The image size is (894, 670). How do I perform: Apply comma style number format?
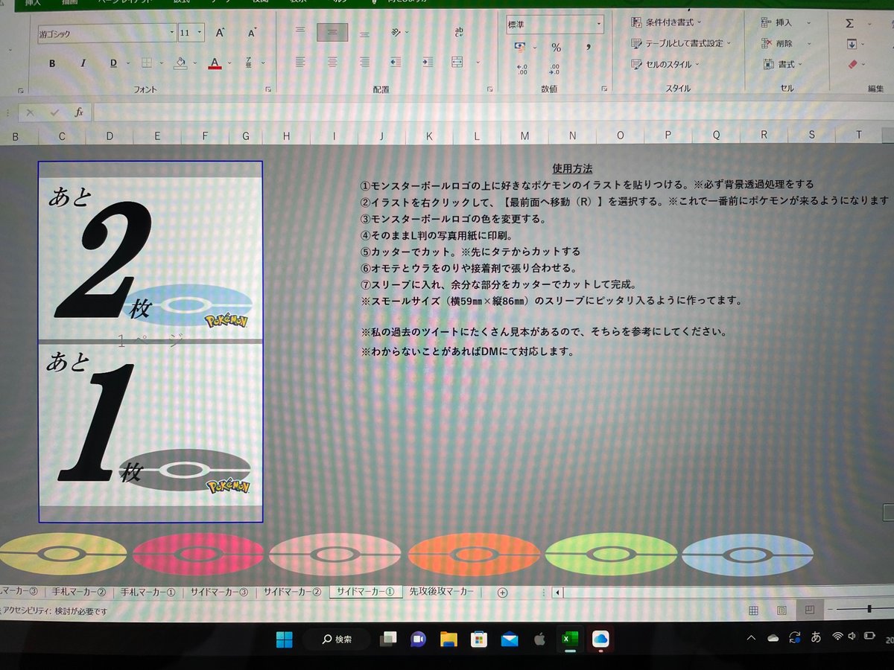(x=588, y=47)
